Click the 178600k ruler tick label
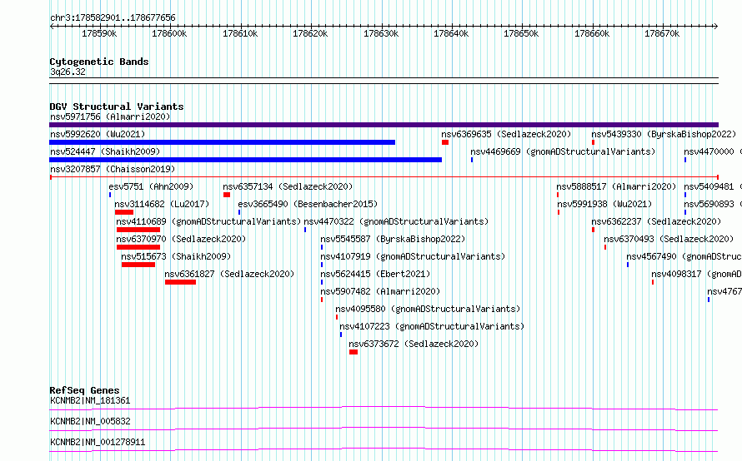 tap(169, 33)
